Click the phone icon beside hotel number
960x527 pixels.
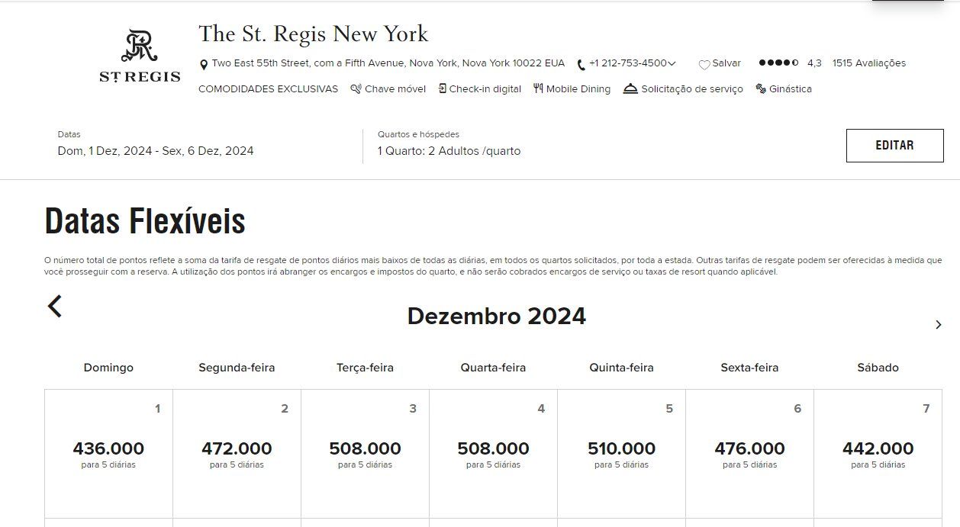point(581,65)
